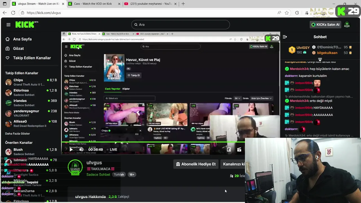Open Eldorinaa channel in followed list
Screen dimensions: 361x203
[31, 92]
